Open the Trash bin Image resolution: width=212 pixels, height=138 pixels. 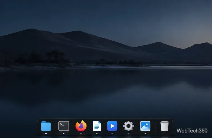[x=164, y=126]
